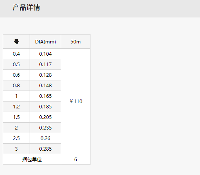The image size is (200, 175).
Task: Click the 0.235 diameter value
Action: pos(45,128)
